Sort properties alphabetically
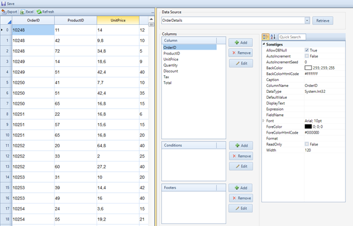The height and width of the screenshot is (226, 353). coord(273,37)
